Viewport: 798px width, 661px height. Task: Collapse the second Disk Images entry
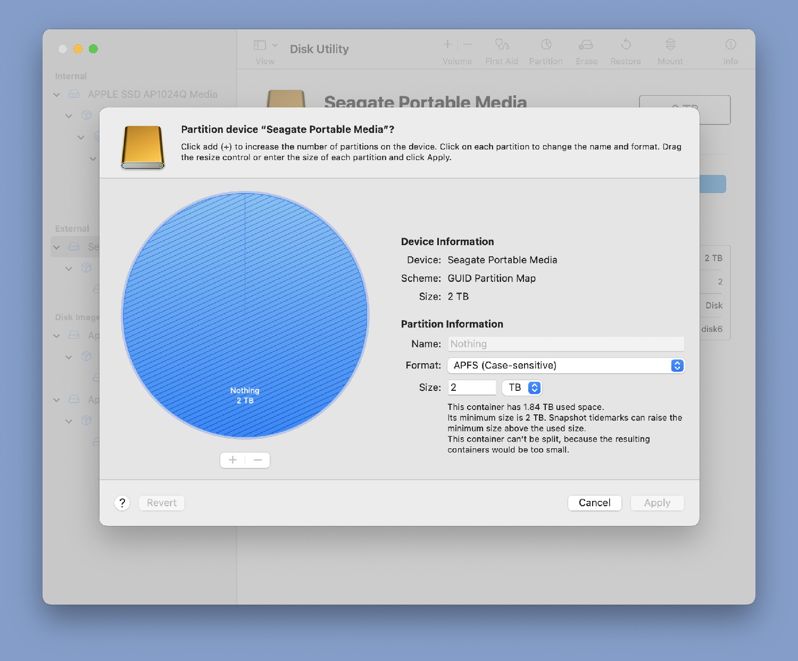point(56,400)
